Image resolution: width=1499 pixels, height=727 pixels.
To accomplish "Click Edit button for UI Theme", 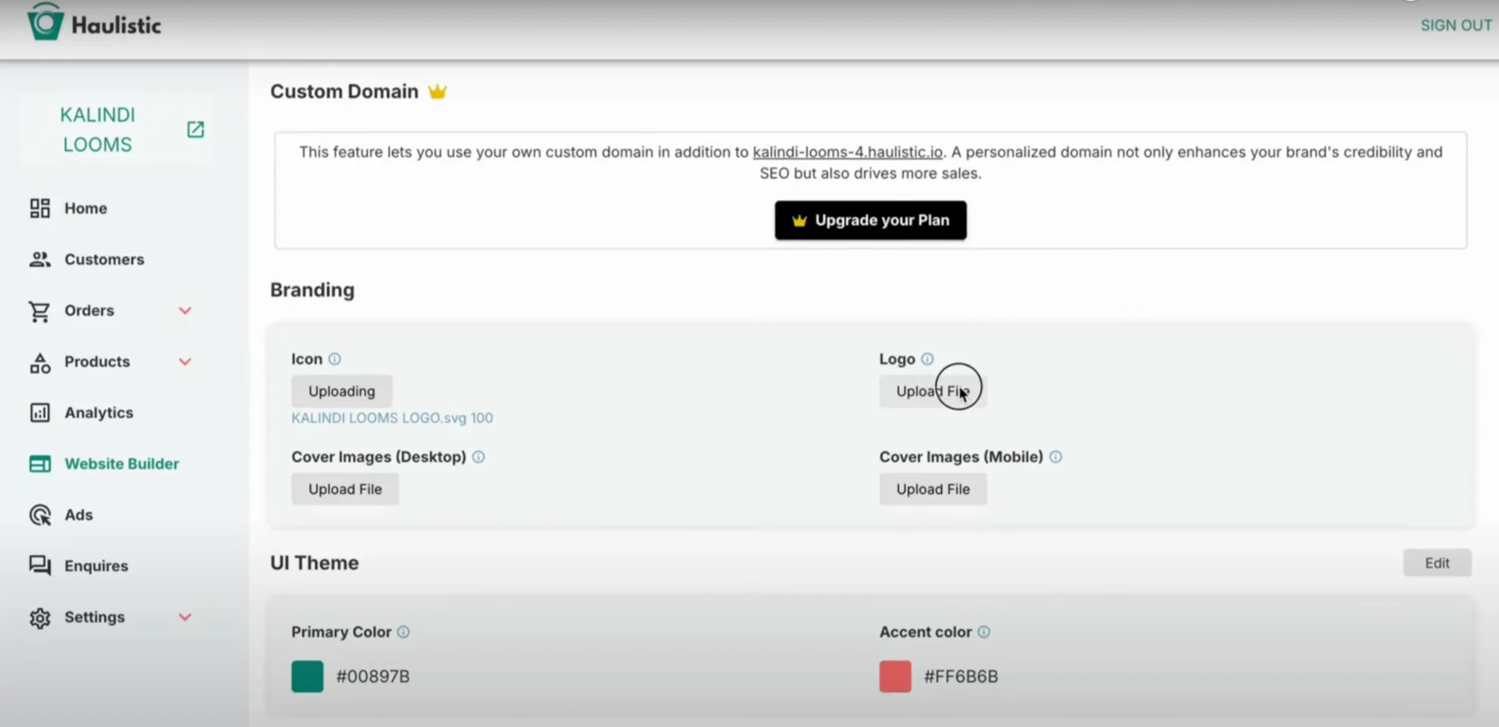I will click(x=1436, y=563).
